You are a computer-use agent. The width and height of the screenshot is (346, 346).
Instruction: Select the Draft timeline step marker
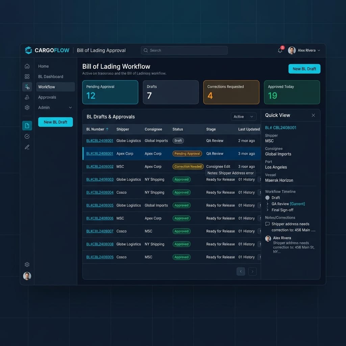[x=267, y=198]
